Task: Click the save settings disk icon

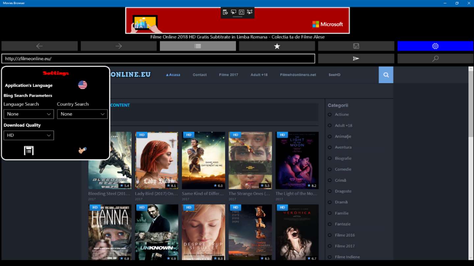Action: pos(29,150)
